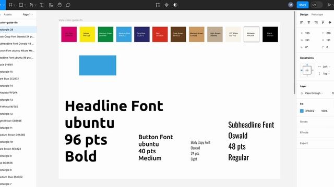Select the Dark Blue color square

[142, 34]
